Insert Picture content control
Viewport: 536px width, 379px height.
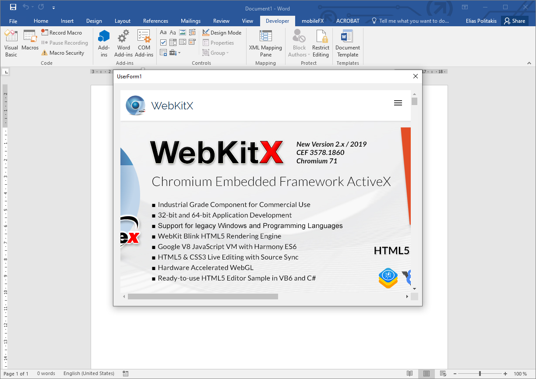183,32
